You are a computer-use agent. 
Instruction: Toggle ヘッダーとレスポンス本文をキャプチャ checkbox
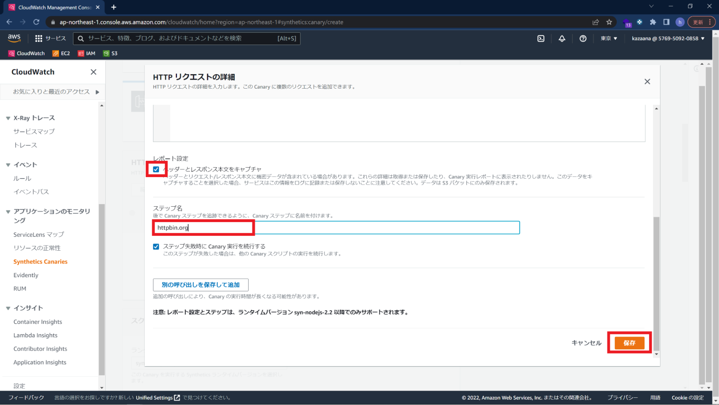coord(156,168)
